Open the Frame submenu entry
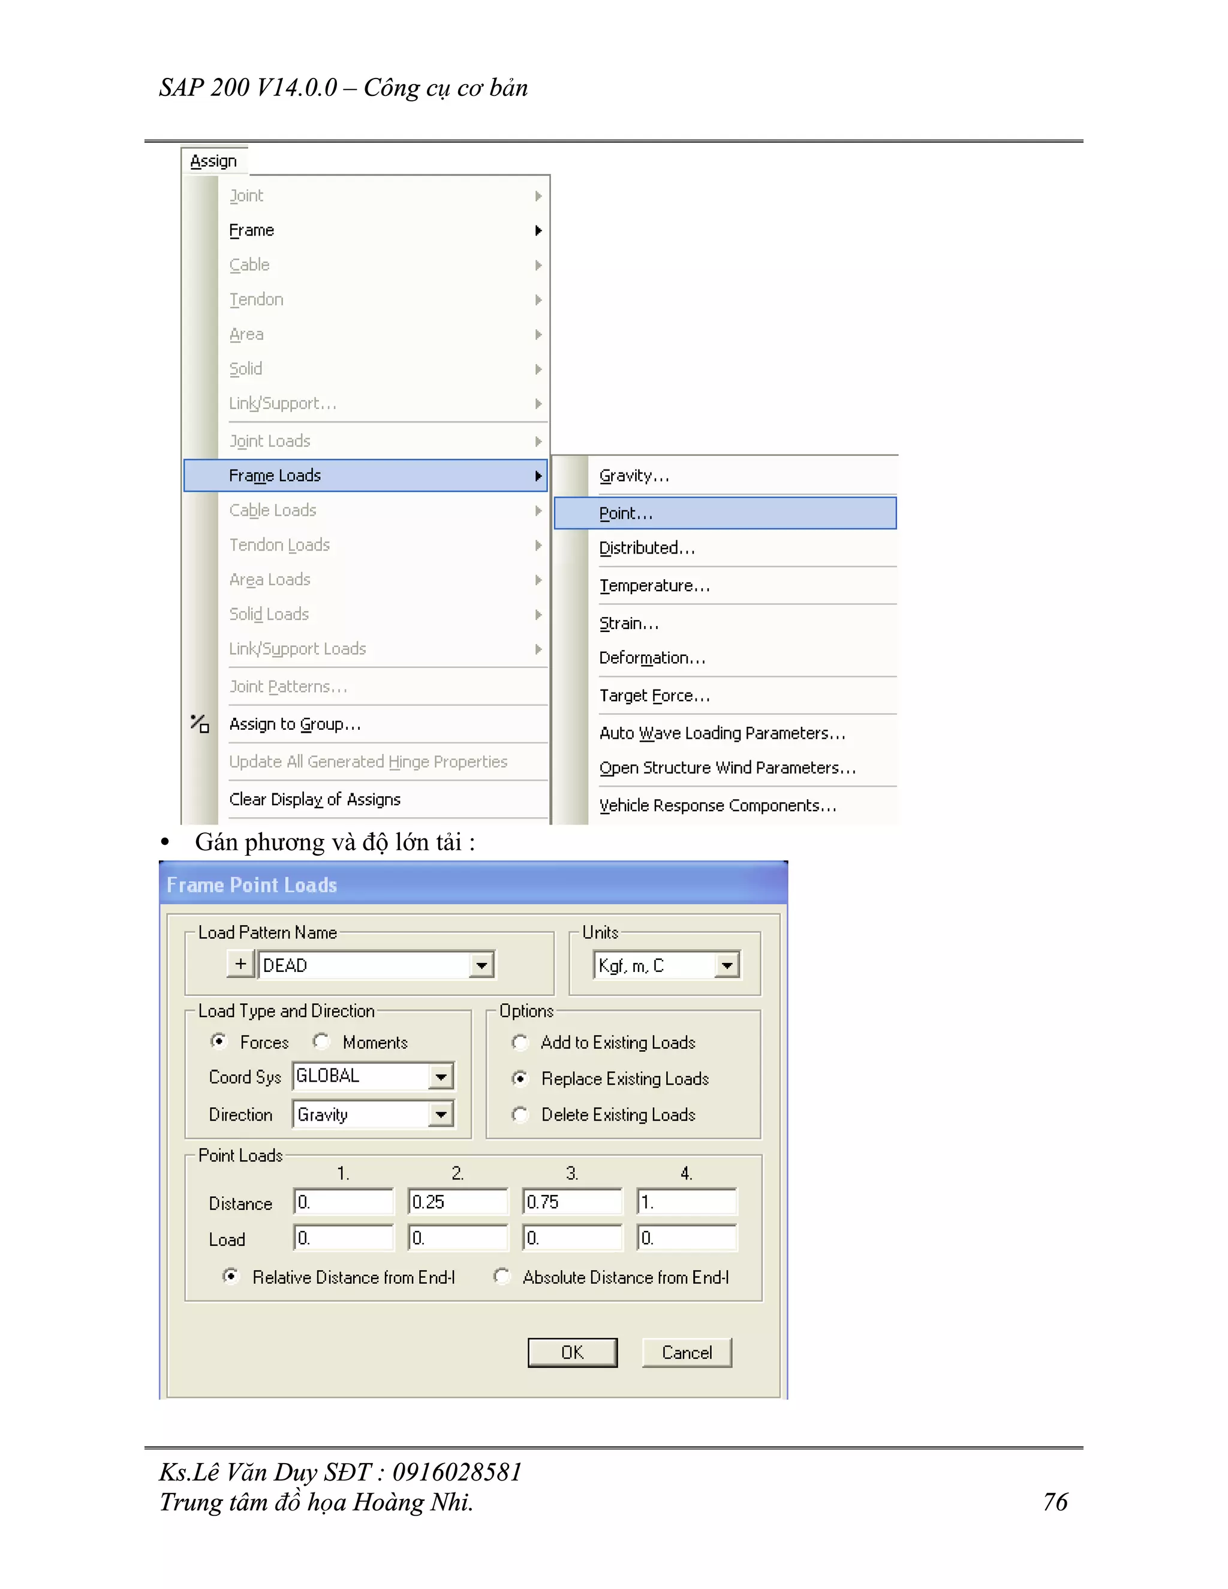Viewport: 1228px width, 1589px height. coord(366,230)
